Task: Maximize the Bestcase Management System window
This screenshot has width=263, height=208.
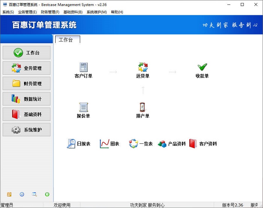Action: (242, 5)
